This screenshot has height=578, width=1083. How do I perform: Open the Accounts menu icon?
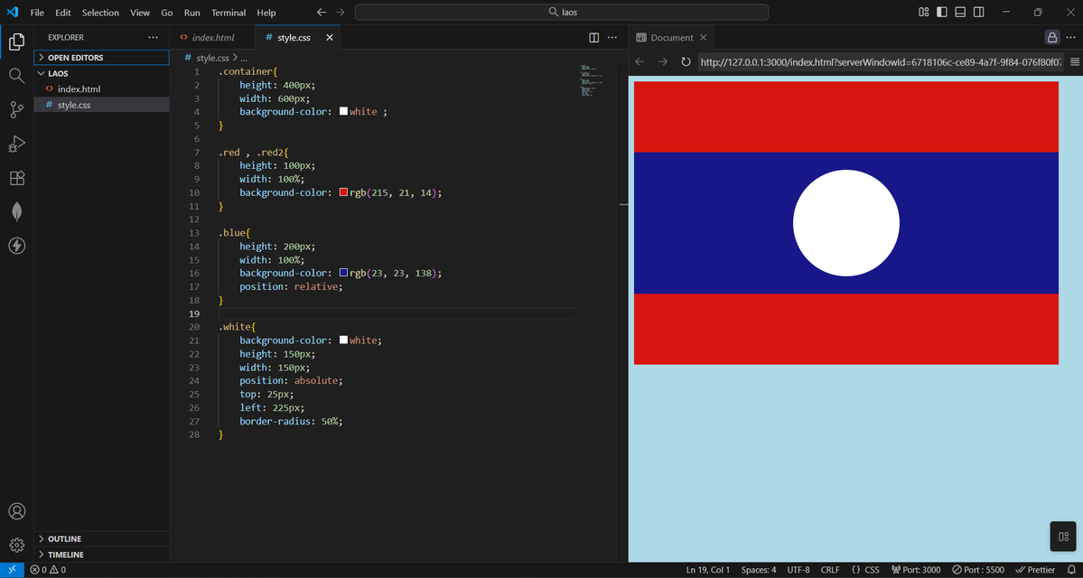coord(16,511)
